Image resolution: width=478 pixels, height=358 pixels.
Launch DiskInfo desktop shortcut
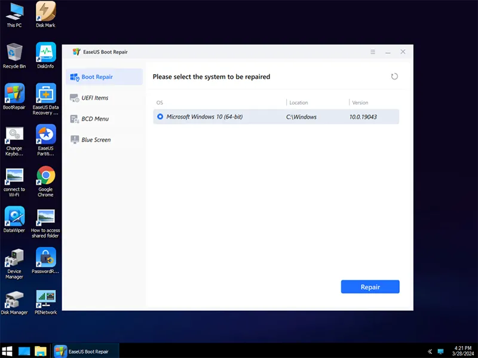click(45, 56)
